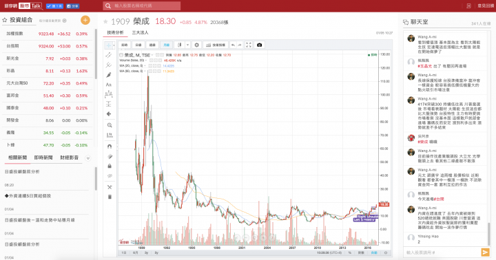496x260 pixels.
Task: Redo last chart action
Action: [240, 45]
